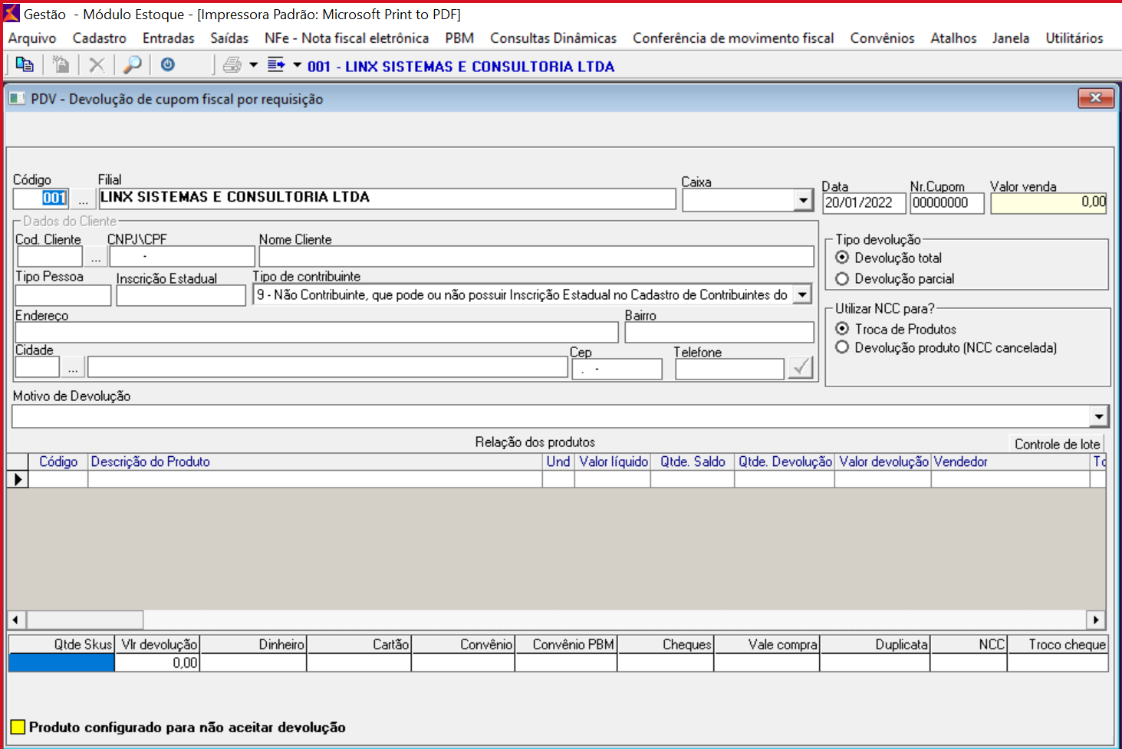The image size is (1122, 749).
Task: Click the Controle de lote button
Action: point(1057,444)
